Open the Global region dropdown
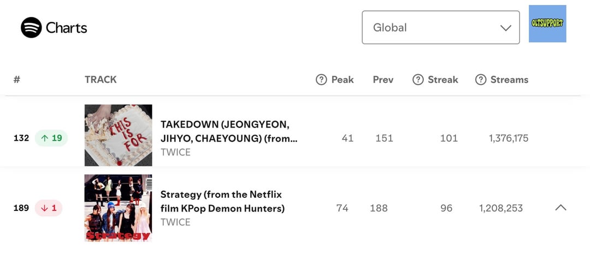 440,27
